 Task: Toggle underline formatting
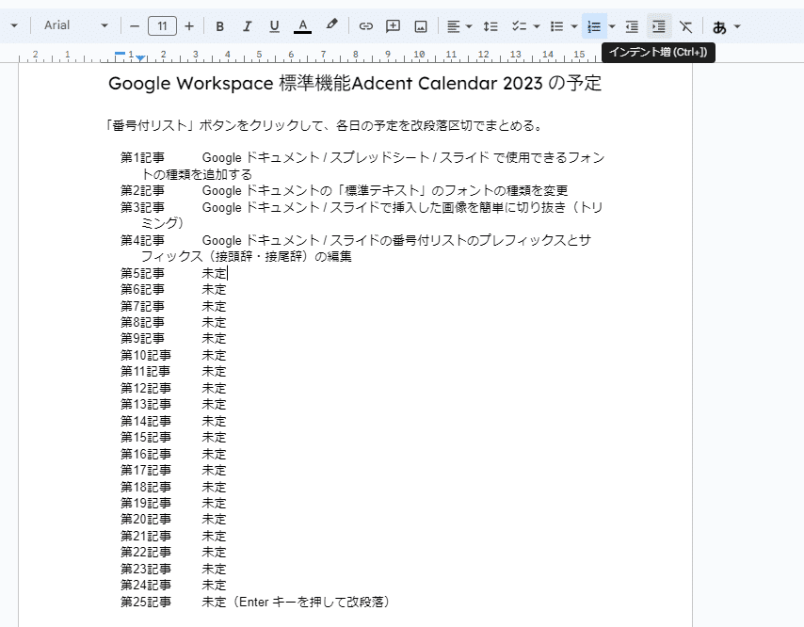(x=274, y=26)
